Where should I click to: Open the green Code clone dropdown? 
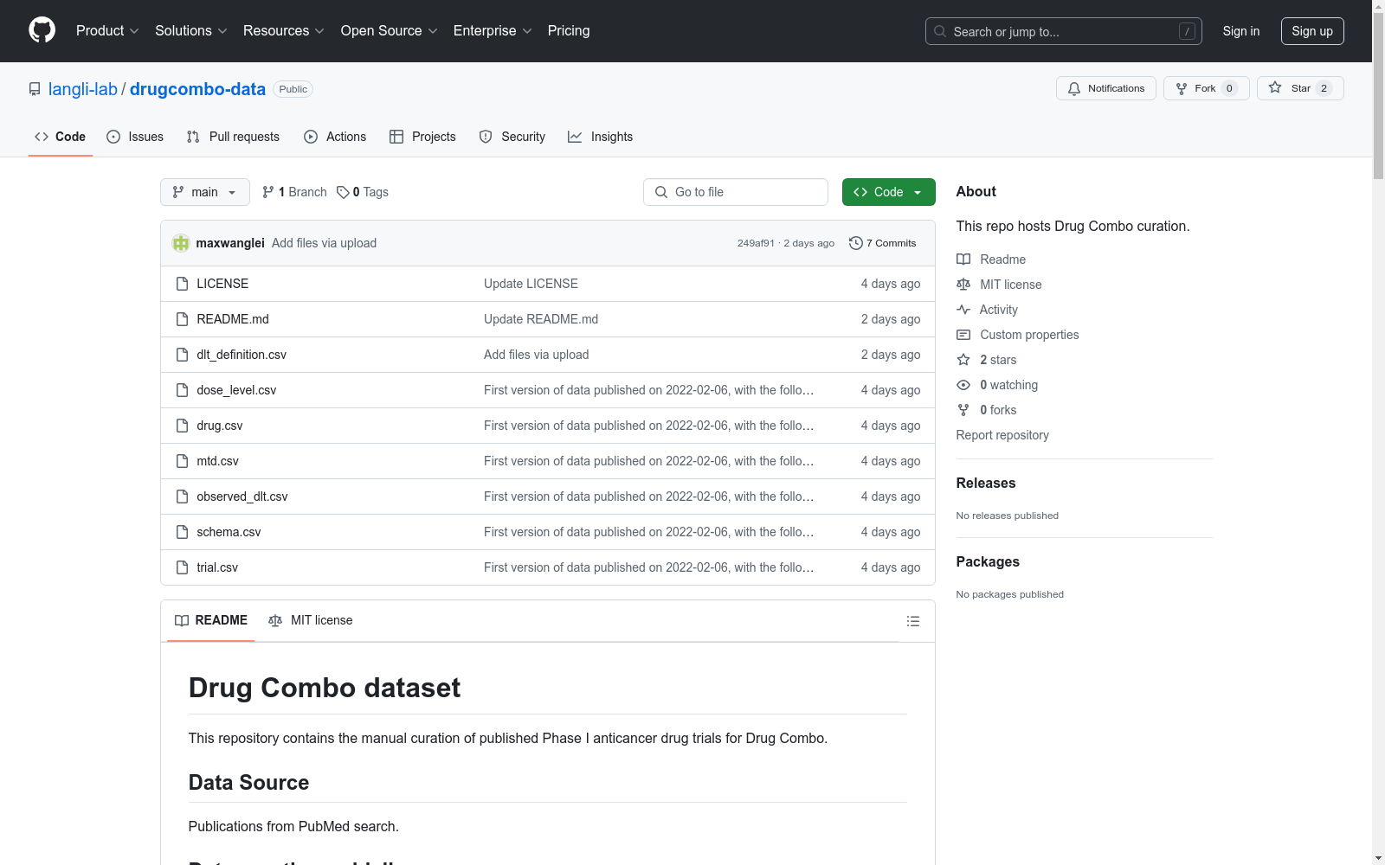point(889,192)
